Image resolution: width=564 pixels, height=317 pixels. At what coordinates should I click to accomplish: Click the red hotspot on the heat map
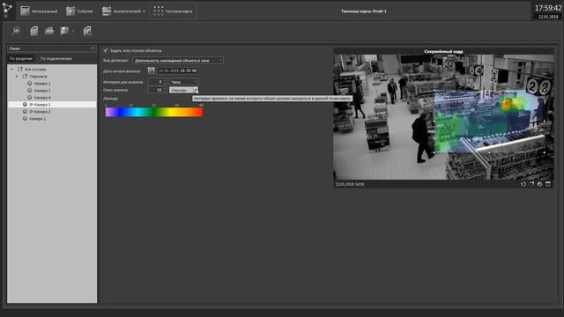[x=507, y=105]
